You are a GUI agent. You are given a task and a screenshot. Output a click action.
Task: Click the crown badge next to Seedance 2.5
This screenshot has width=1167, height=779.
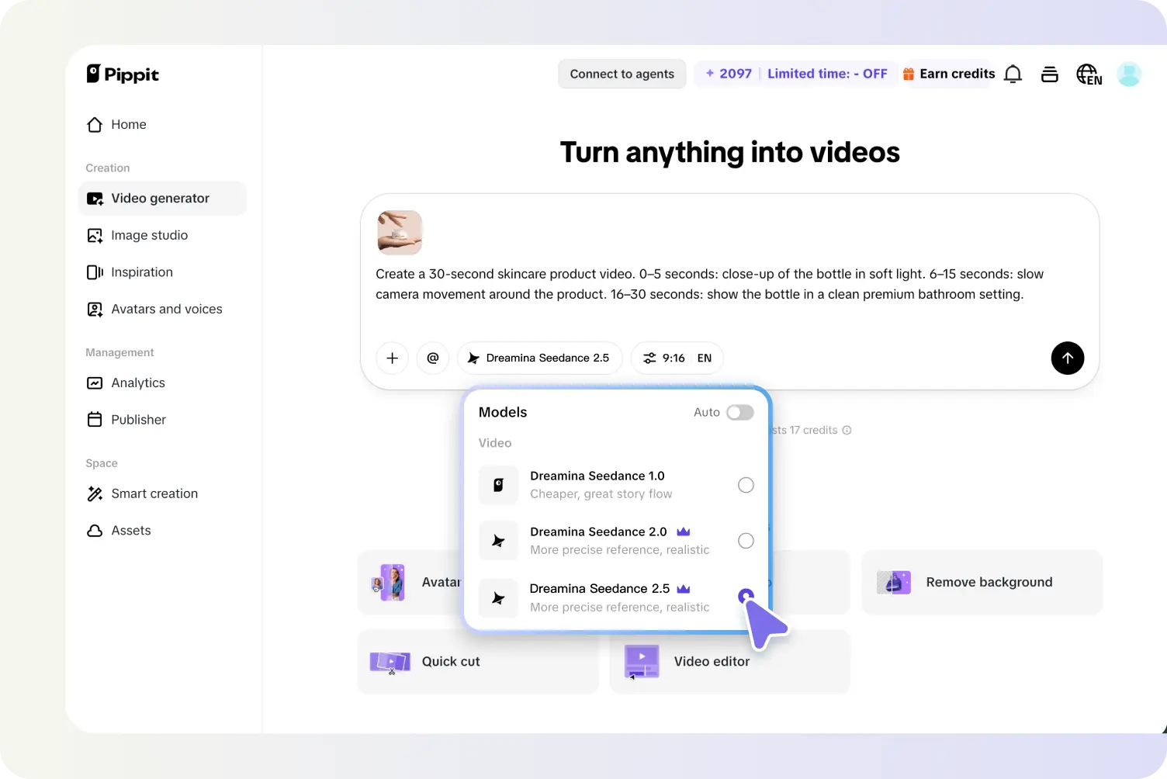click(x=684, y=589)
